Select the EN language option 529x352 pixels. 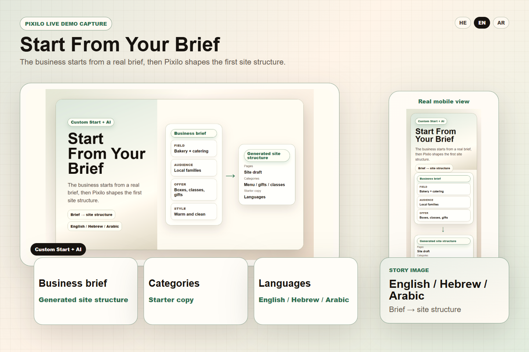tap(482, 23)
